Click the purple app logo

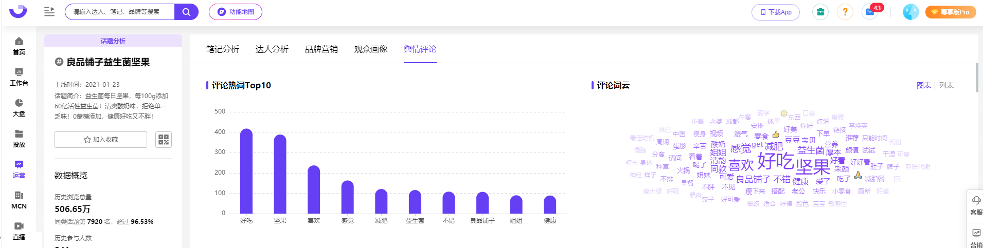point(19,11)
